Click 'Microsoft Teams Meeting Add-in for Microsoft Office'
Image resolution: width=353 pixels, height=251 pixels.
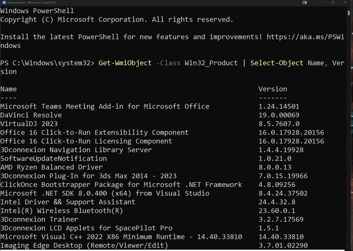(105, 106)
